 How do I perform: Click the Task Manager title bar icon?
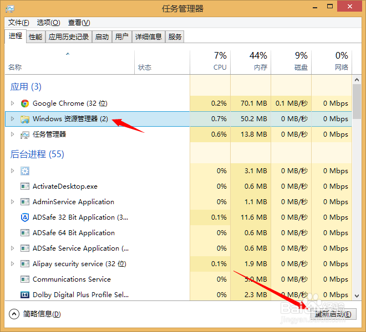(10, 9)
